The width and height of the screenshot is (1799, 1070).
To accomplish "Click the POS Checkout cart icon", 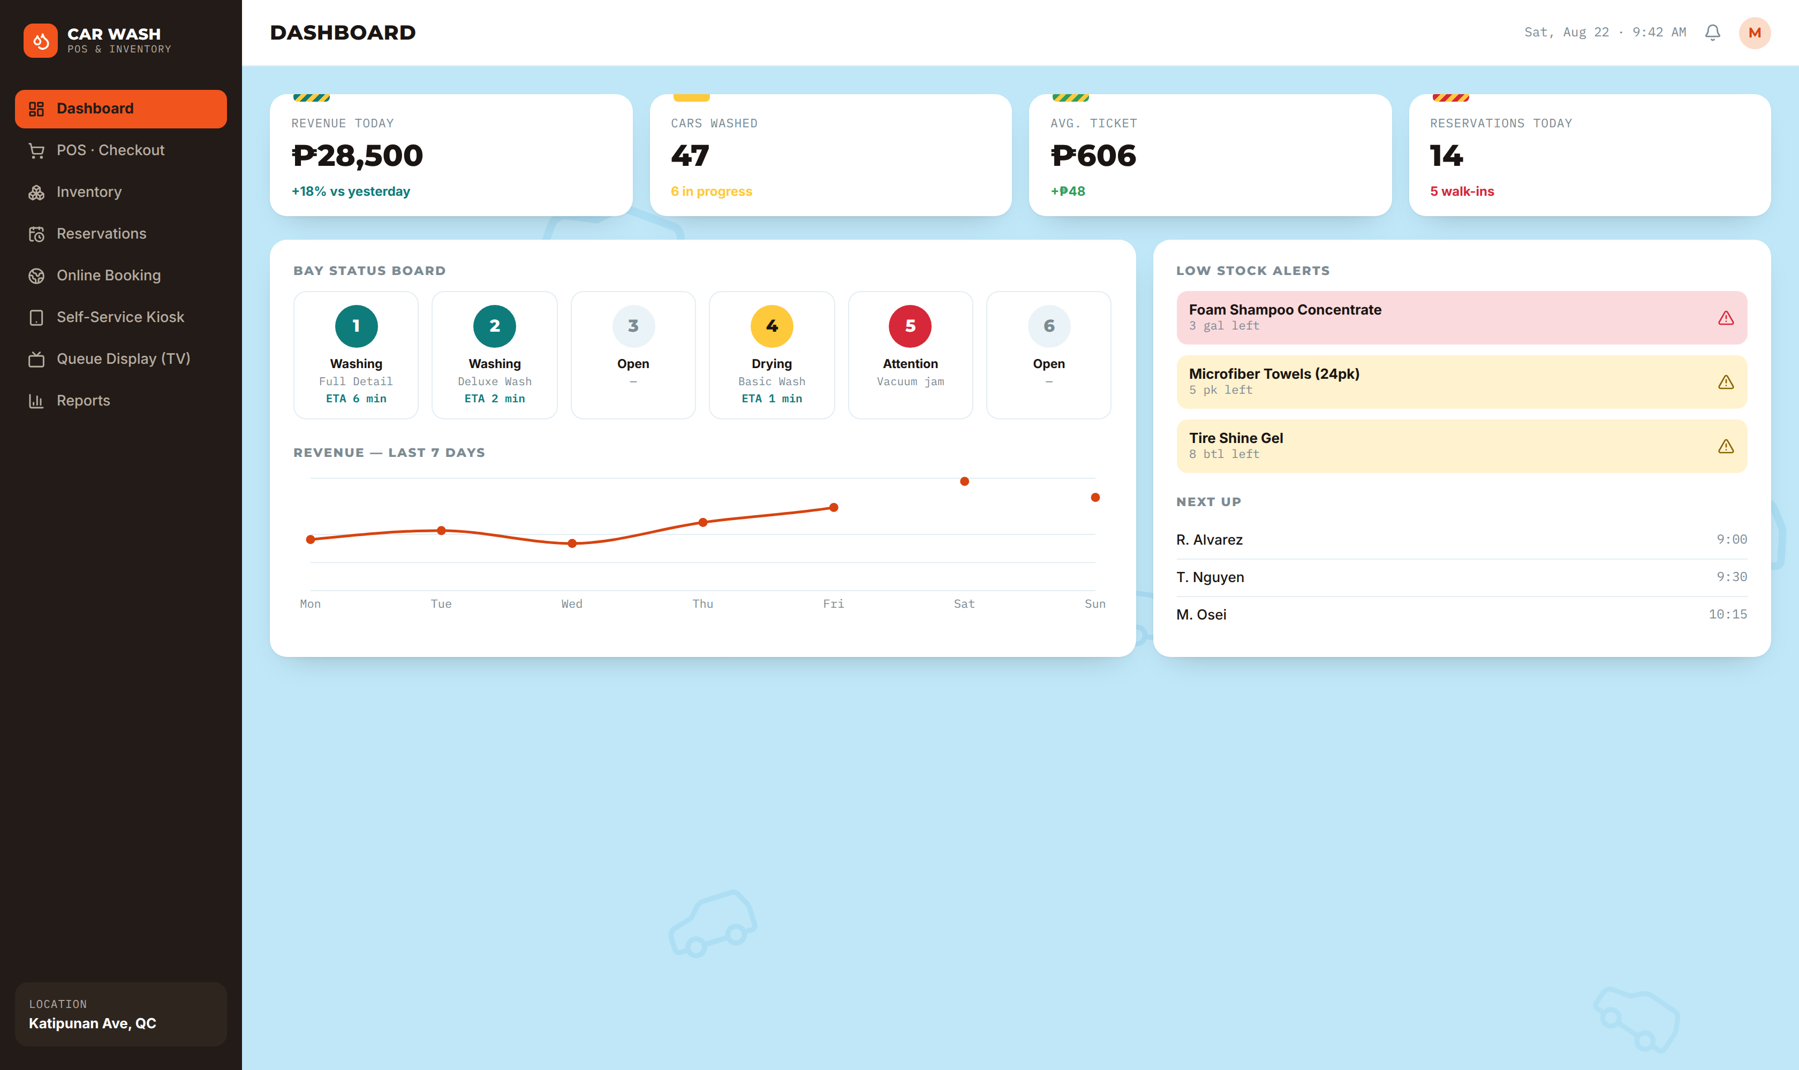I will (36, 151).
